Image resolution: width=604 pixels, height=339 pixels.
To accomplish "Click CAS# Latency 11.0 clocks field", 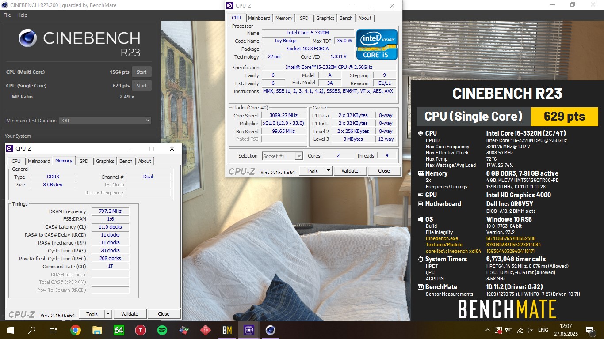I will tap(111, 227).
